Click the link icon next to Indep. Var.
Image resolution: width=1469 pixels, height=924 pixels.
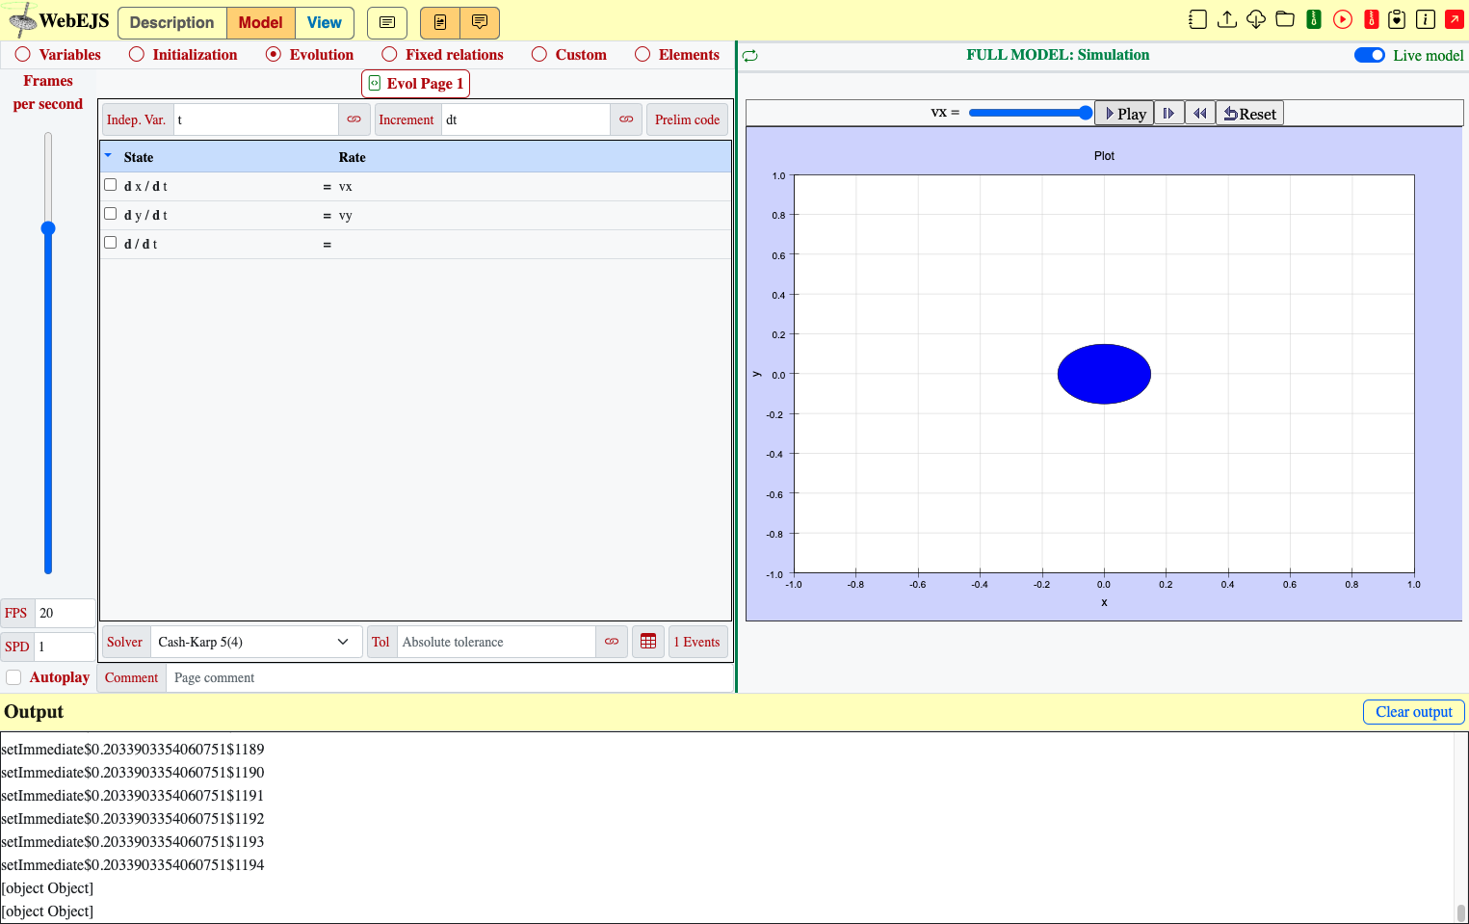[x=354, y=119]
